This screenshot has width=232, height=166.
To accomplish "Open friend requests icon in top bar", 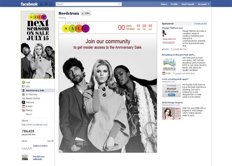I will tap(41, 4).
